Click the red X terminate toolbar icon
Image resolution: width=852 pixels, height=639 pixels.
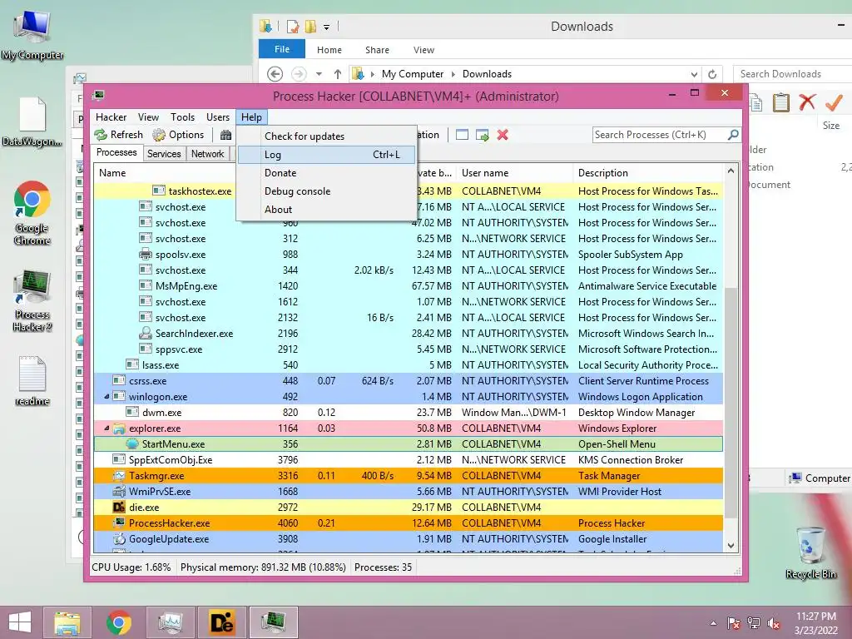coord(503,135)
